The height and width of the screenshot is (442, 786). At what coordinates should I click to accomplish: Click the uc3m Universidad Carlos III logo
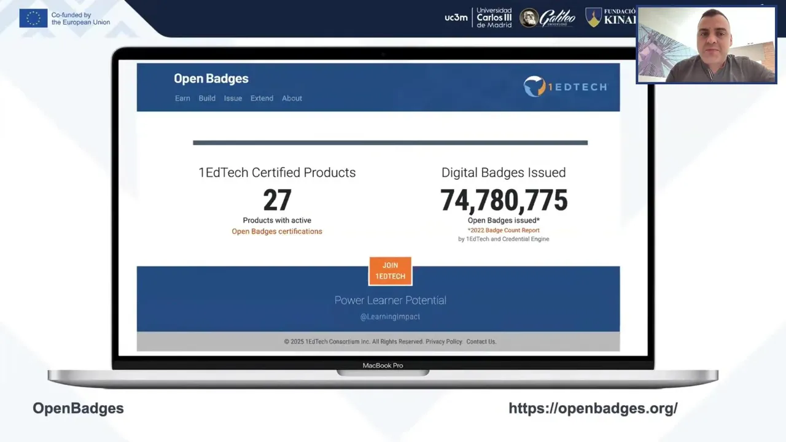point(478,17)
